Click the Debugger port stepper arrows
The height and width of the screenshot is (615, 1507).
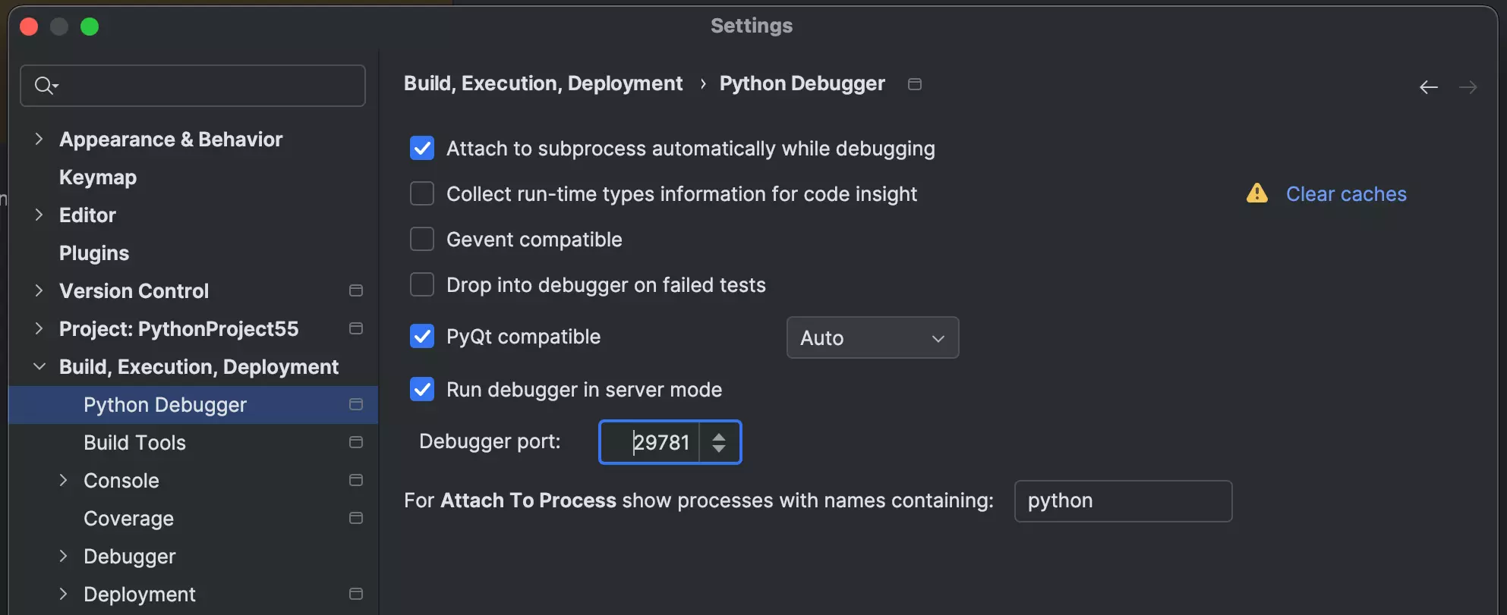[718, 442]
